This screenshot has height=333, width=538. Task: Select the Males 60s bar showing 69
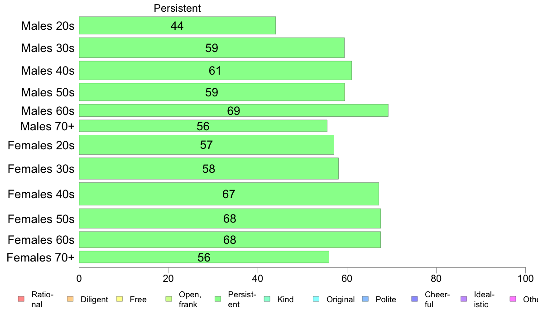click(234, 110)
